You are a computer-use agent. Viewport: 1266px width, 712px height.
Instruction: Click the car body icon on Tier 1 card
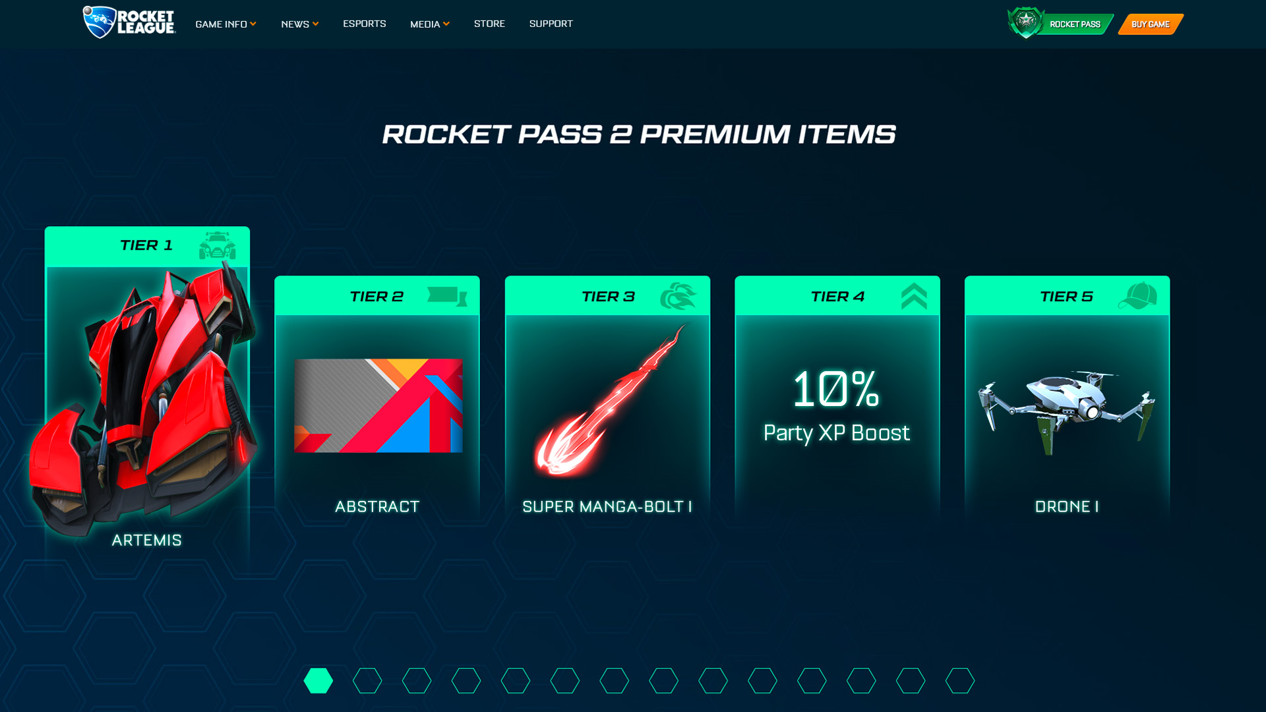coord(219,245)
